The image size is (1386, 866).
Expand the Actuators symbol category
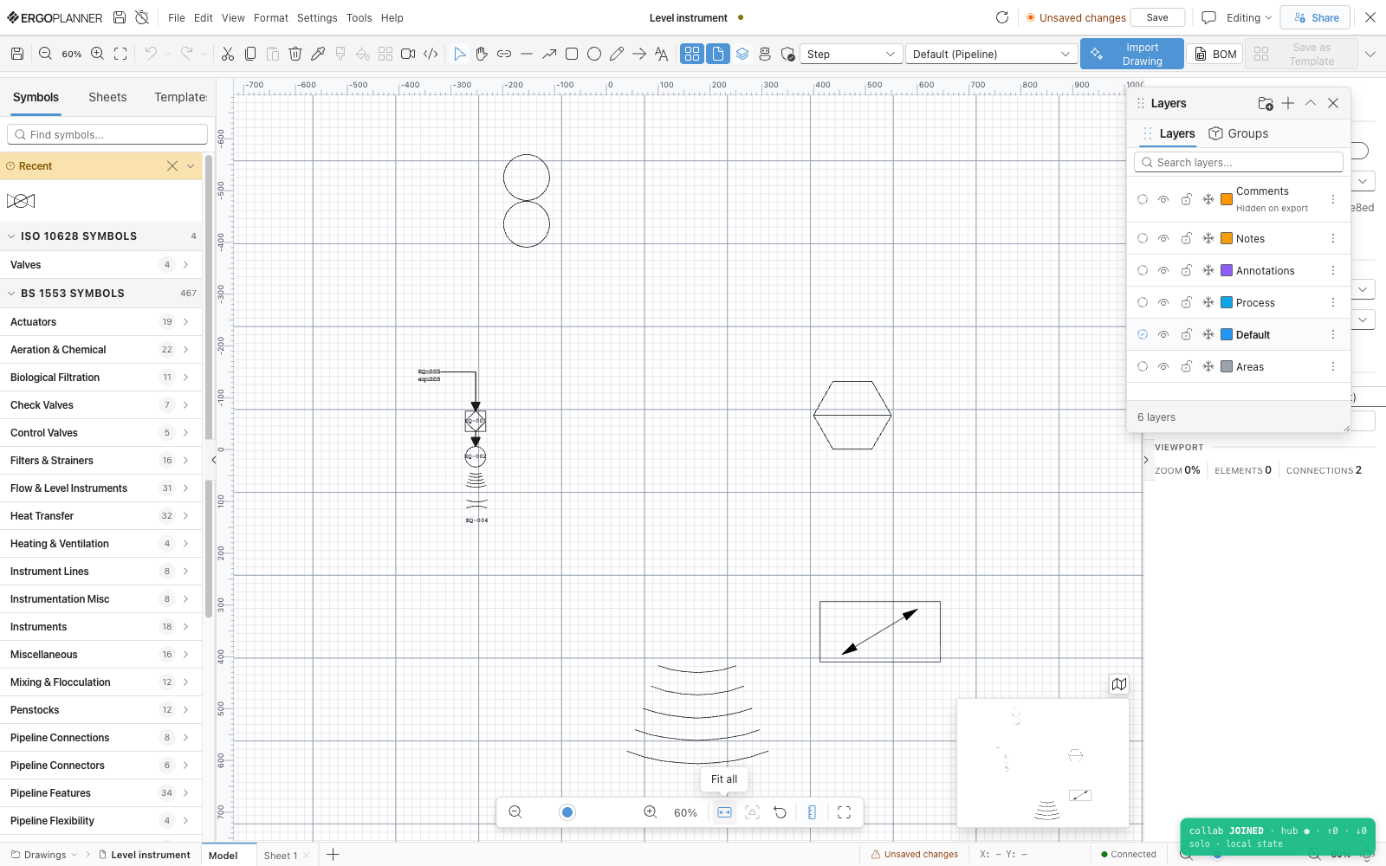tap(100, 322)
